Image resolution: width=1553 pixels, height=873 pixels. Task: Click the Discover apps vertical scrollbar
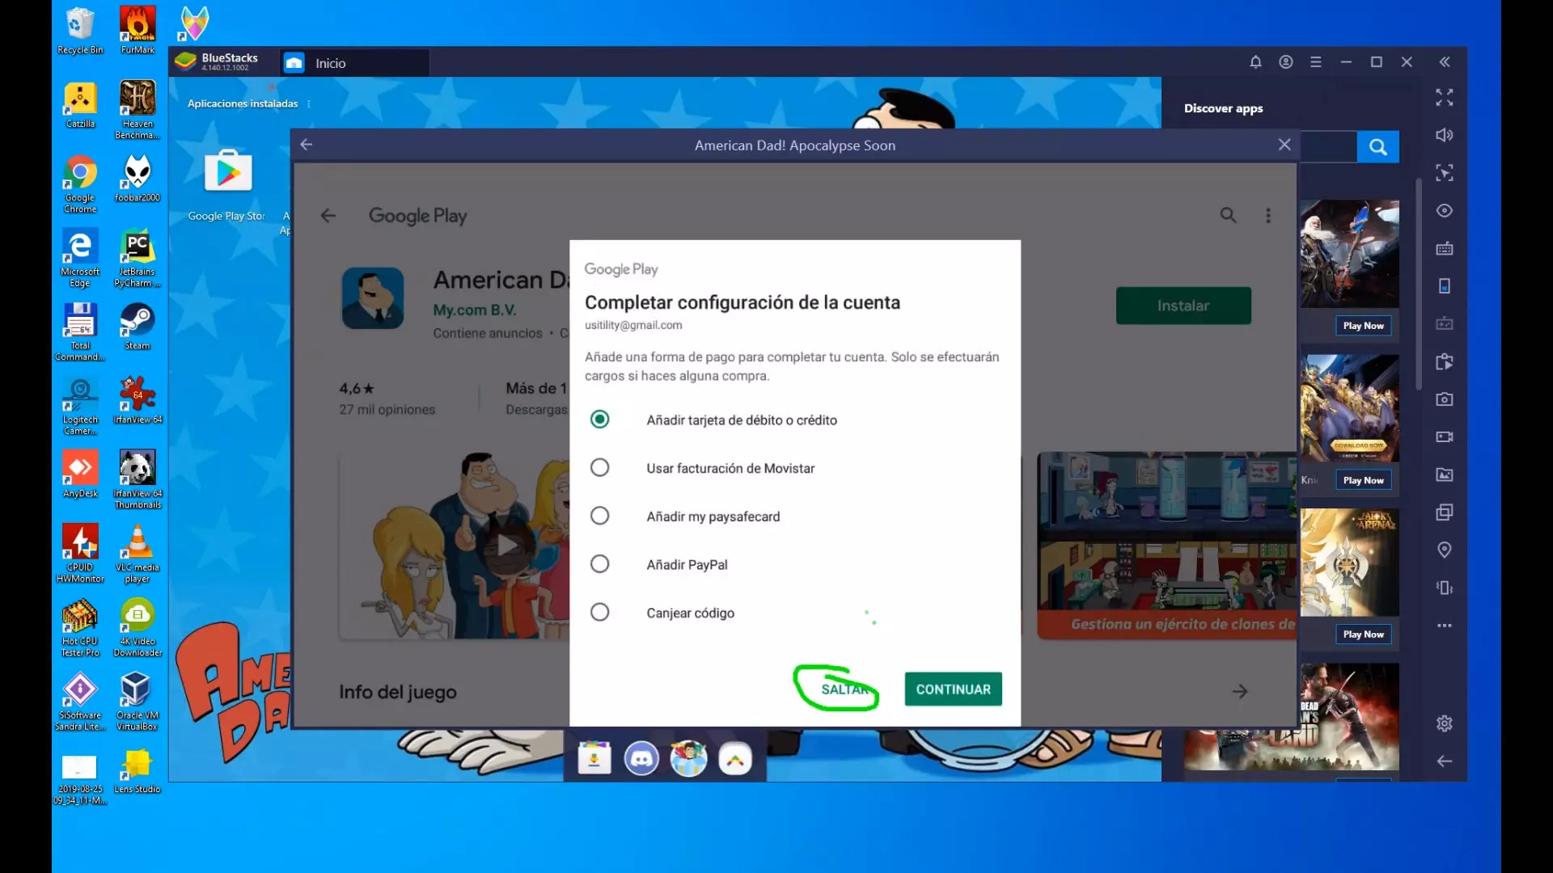tap(1418, 283)
